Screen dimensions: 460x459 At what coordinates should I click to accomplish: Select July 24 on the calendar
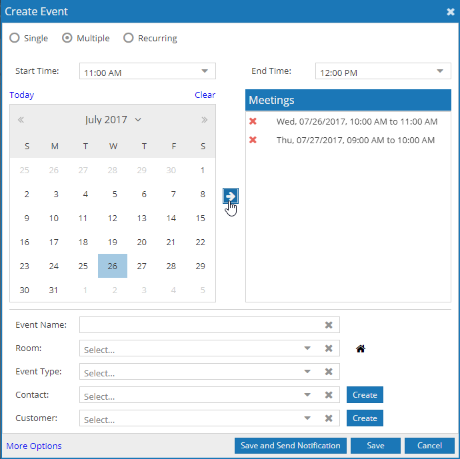point(54,266)
